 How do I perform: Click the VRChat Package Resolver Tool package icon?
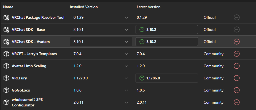(6, 17)
